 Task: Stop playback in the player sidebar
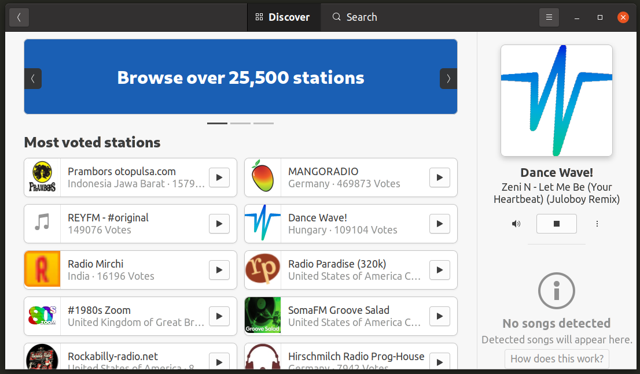[x=556, y=224]
